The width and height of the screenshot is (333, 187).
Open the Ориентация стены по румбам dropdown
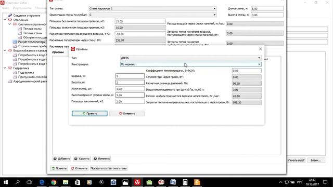[x=152, y=15]
